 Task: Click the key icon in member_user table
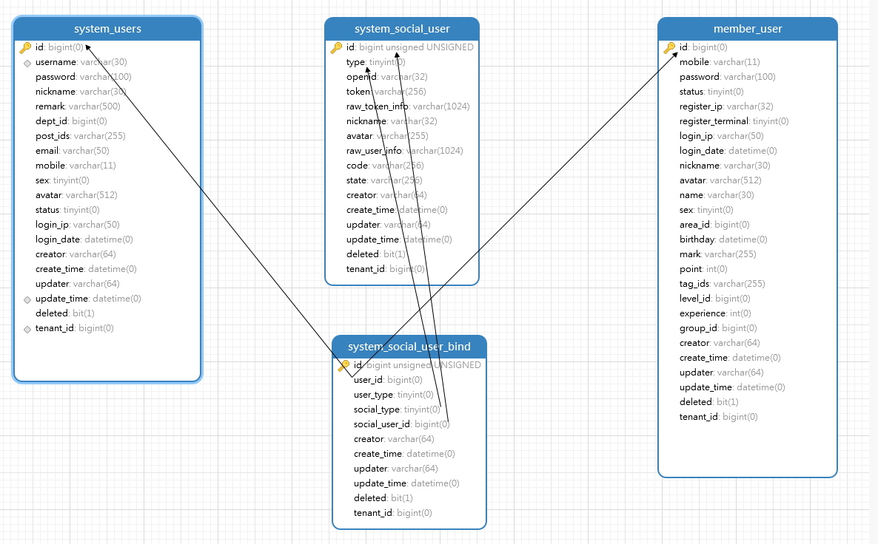(x=670, y=48)
